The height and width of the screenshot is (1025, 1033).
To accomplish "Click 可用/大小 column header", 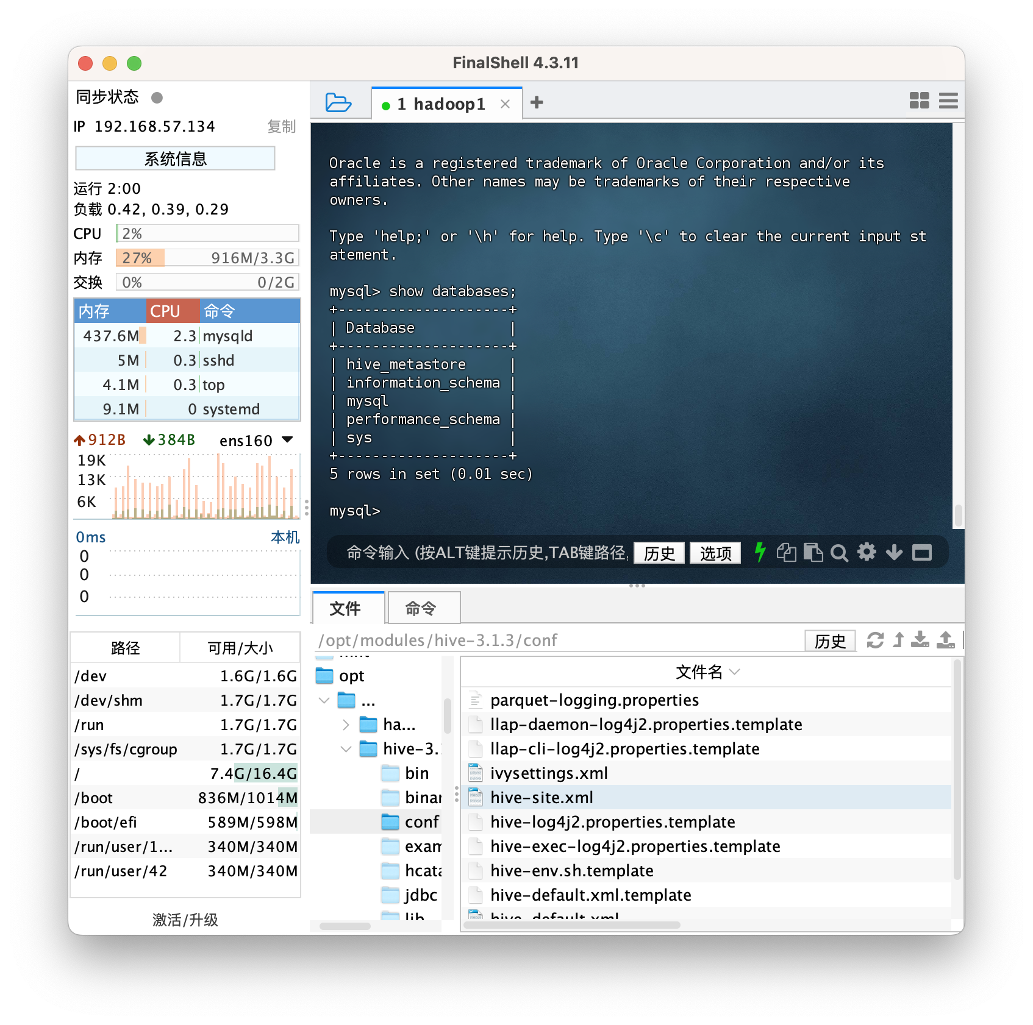I will (240, 648).
